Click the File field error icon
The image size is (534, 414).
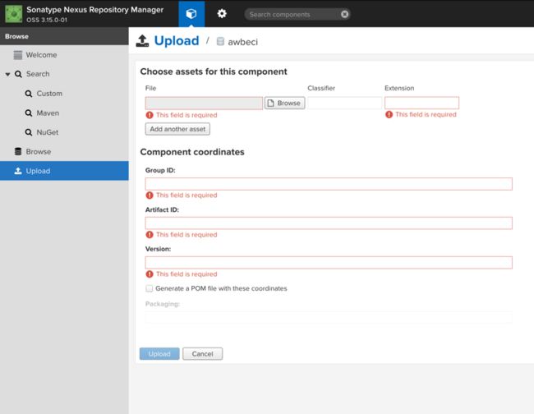coord(150,115)
